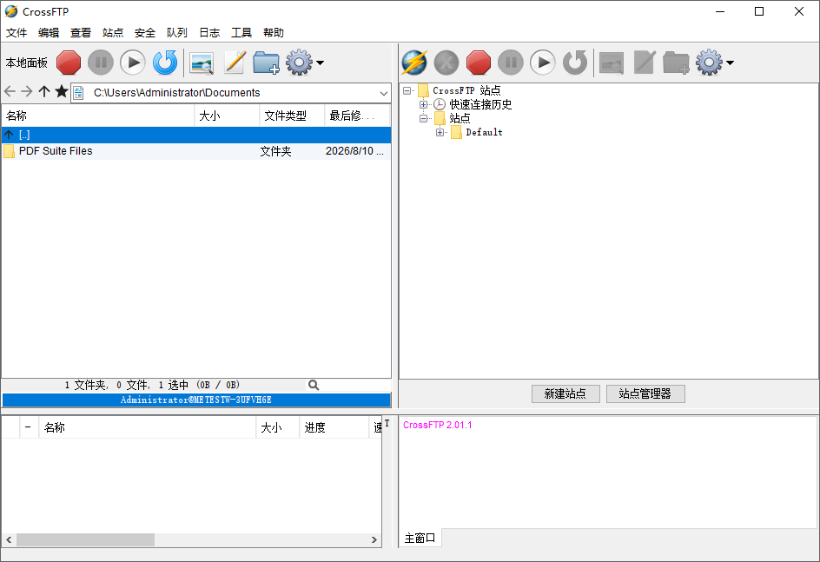The height and width of the screenshot is (562, 820).
Task: Open the 安全 menu
Action: (145, 33)
